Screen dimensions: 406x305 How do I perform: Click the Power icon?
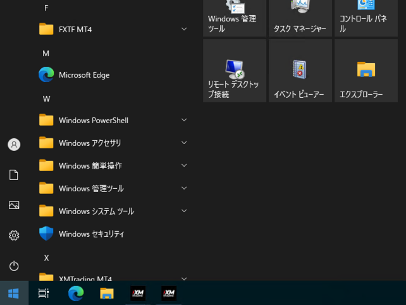[x=14, y=266]
